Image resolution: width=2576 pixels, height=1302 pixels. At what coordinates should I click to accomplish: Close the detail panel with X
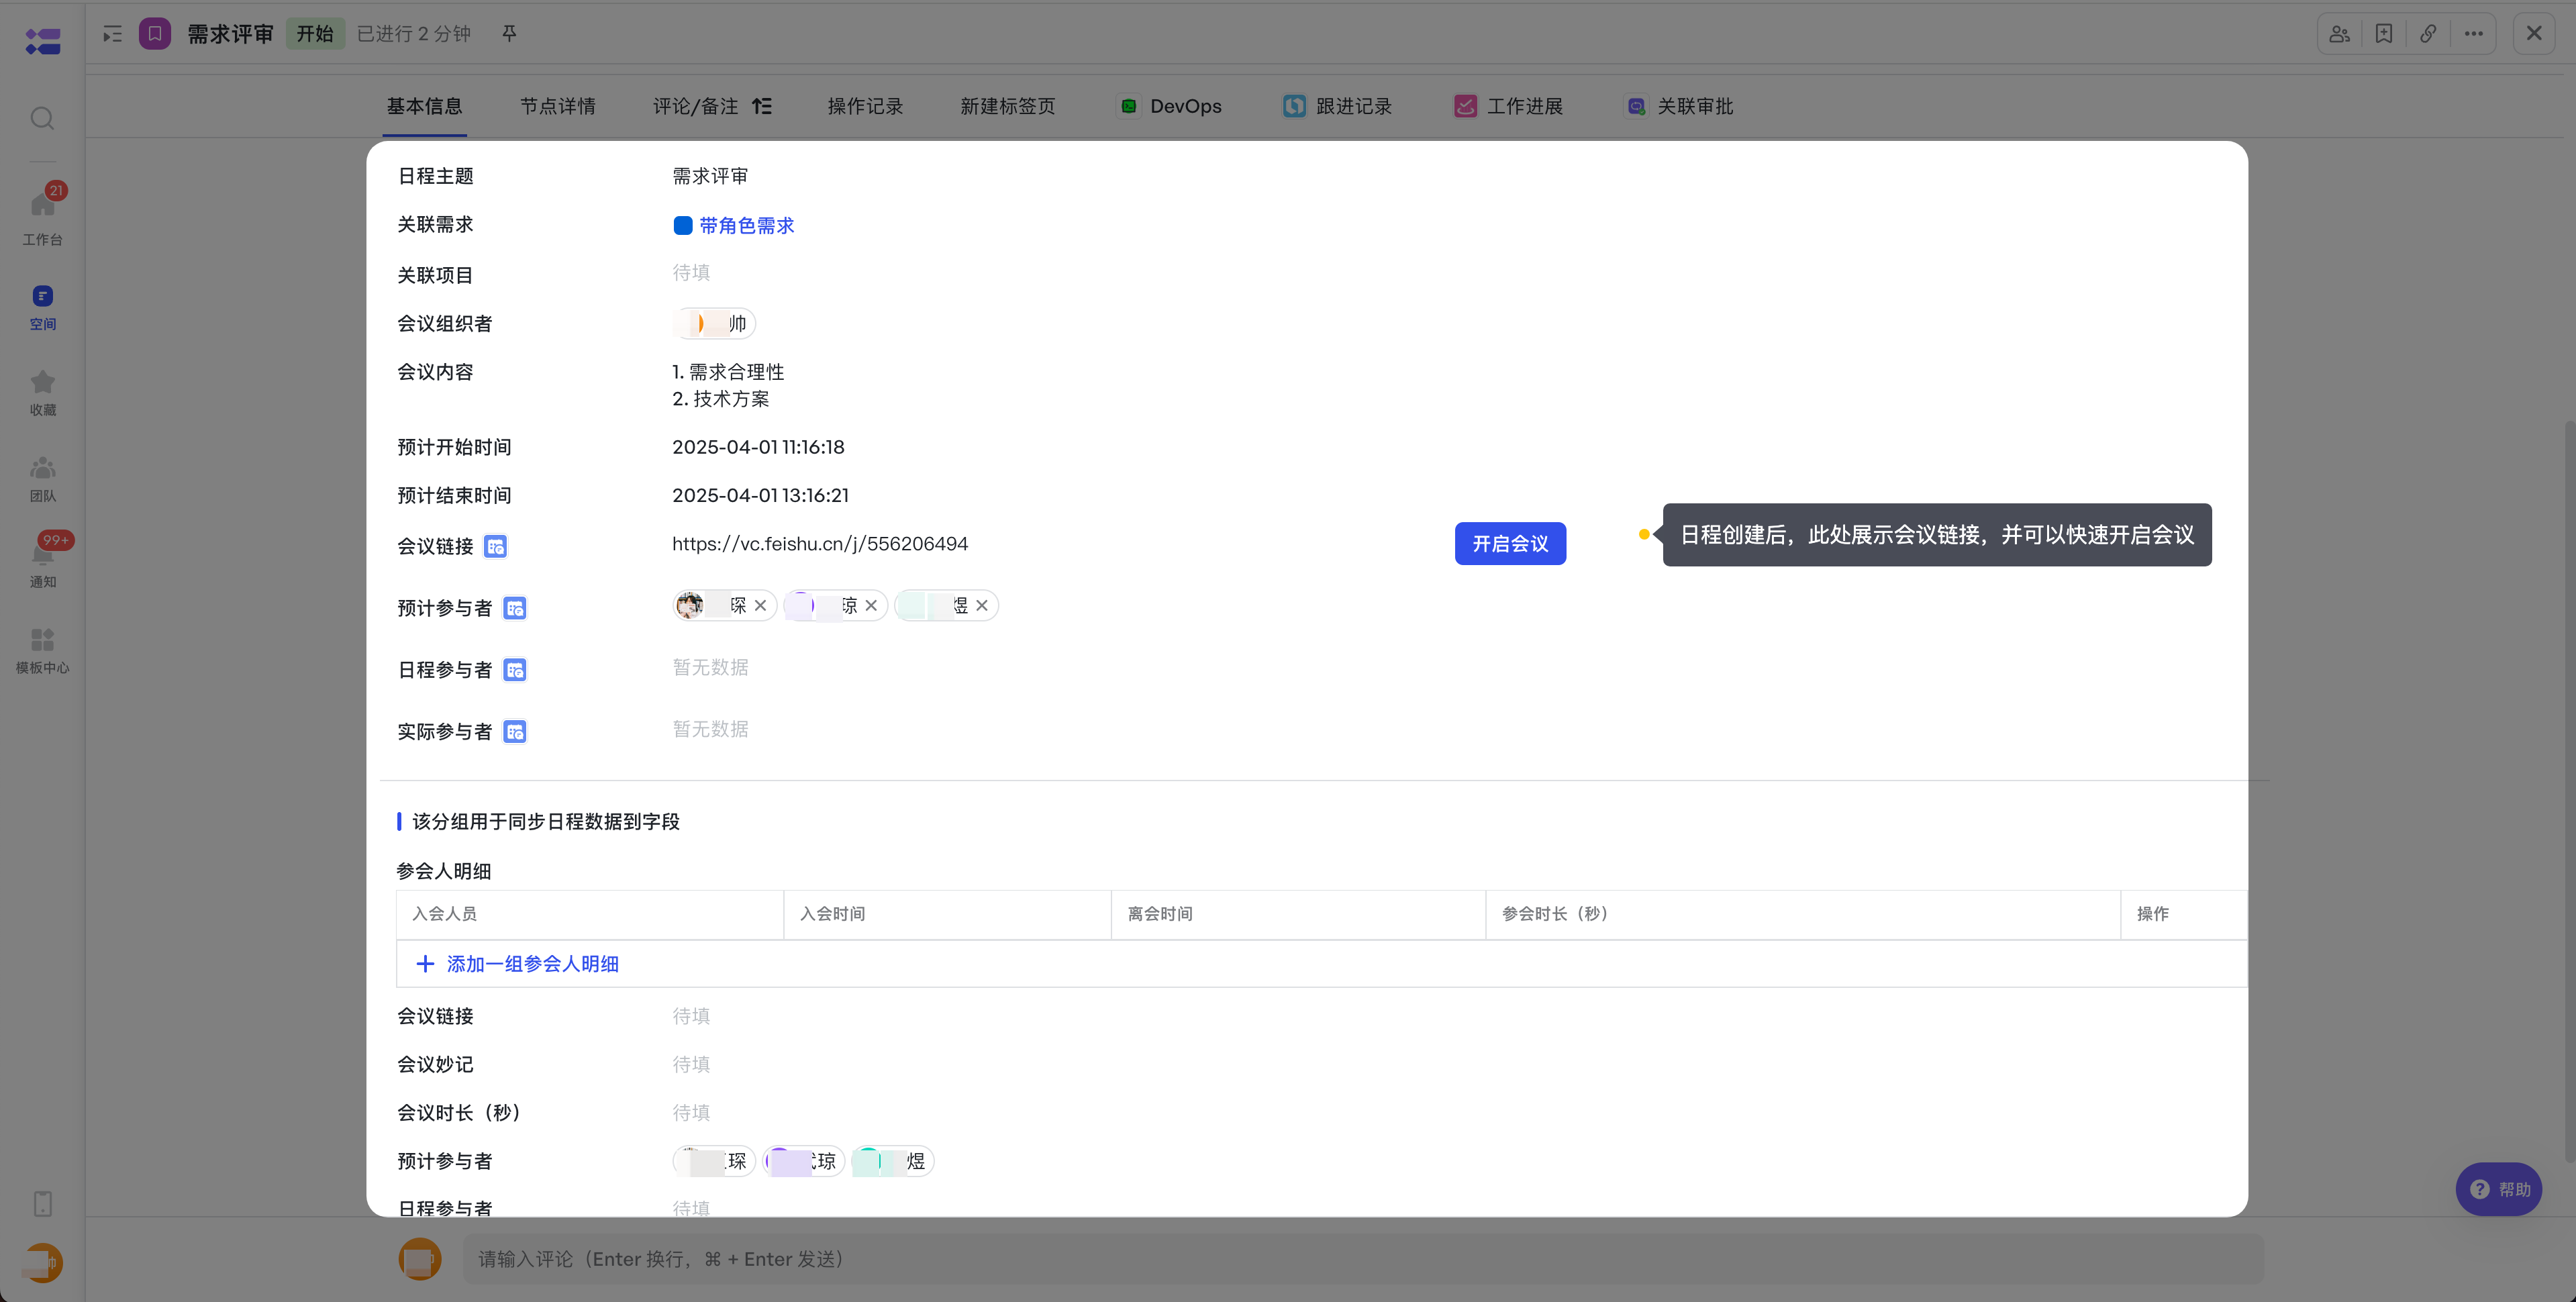pos(2534,34)
